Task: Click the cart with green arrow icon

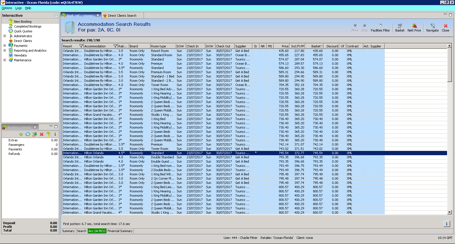Action: tap(35, 134)
